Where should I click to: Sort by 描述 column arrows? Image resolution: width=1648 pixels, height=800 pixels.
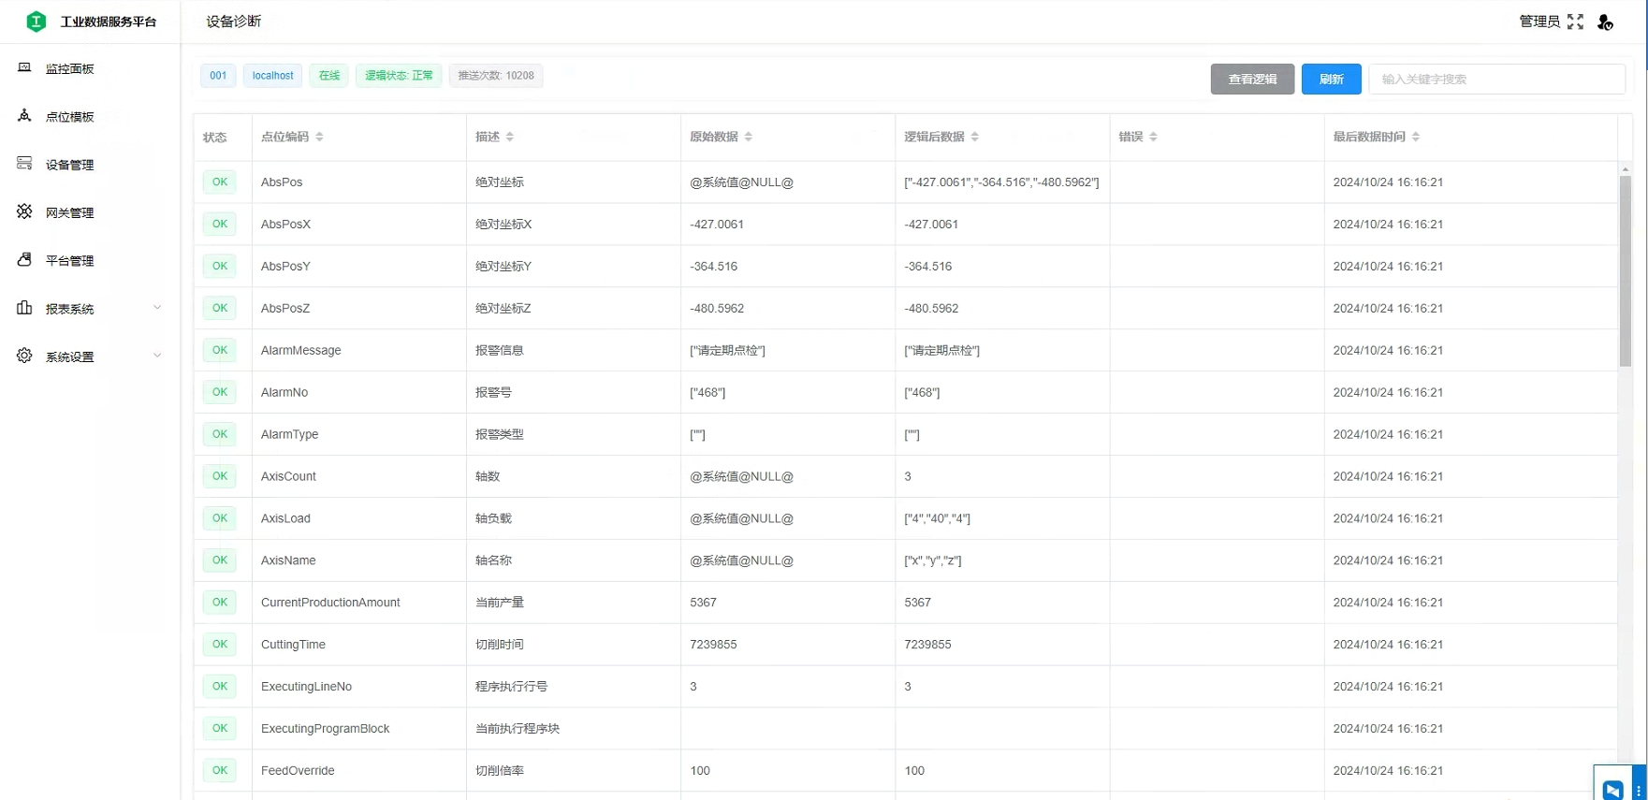(510, 137)
